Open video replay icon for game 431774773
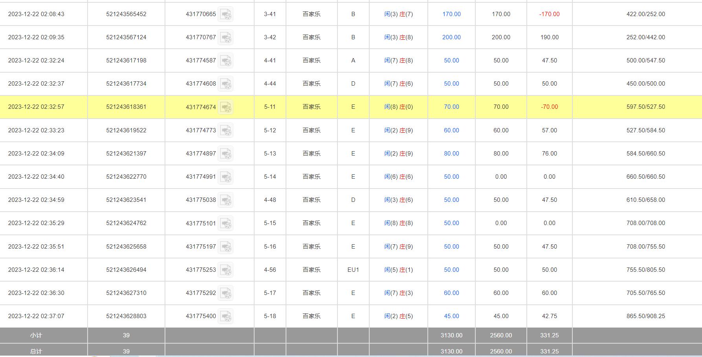 click(x=225, y=130)
